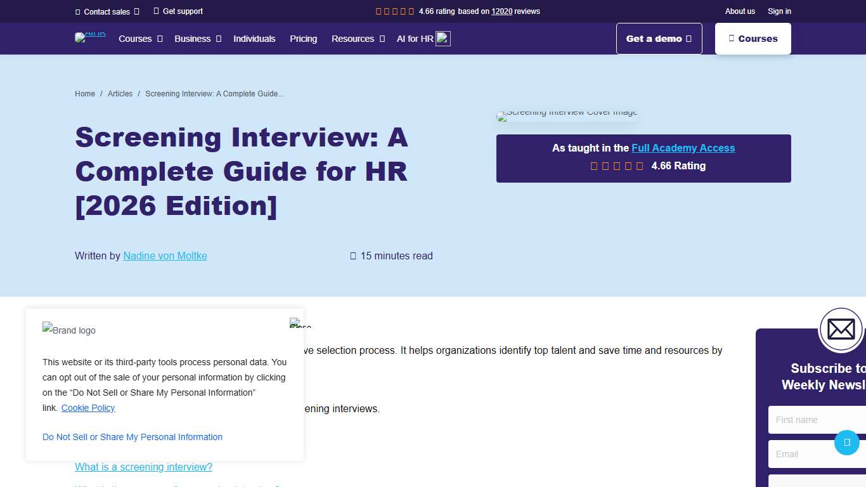This screenshot has height=487, width=866.
Task: Click the First name input field
Action: point(818,420)
